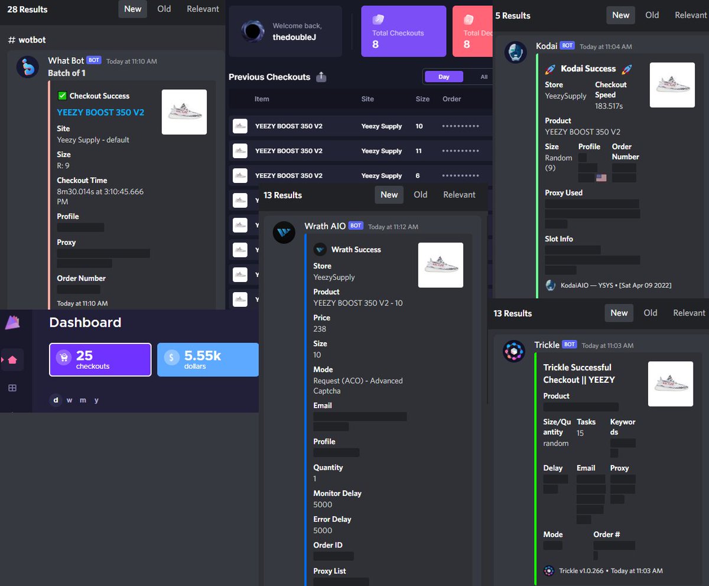The width and height of the screenshot is (709, 586).
Task: Select the 'w' week range in Dashboard
Action: click(x=70, y=400)
